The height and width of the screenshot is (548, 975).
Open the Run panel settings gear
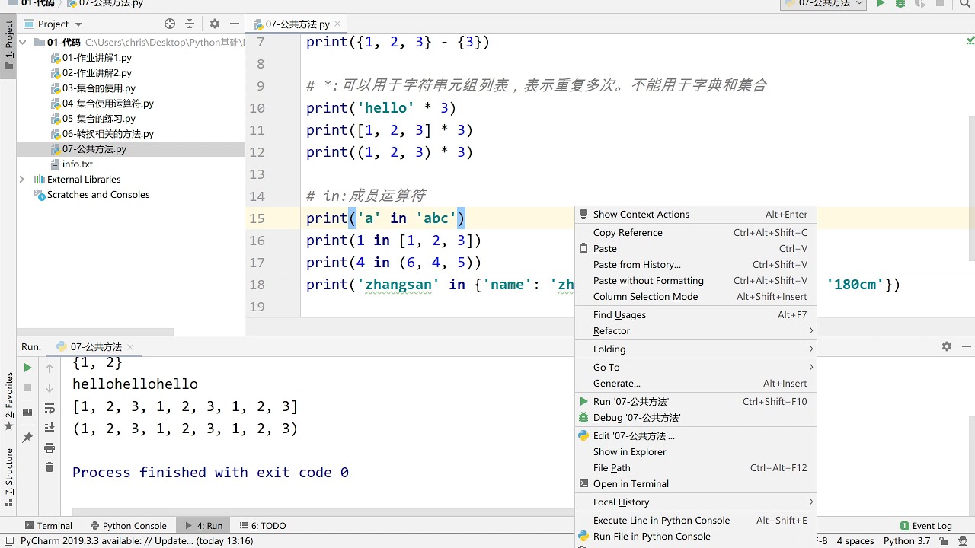click(x=947, y=346)
